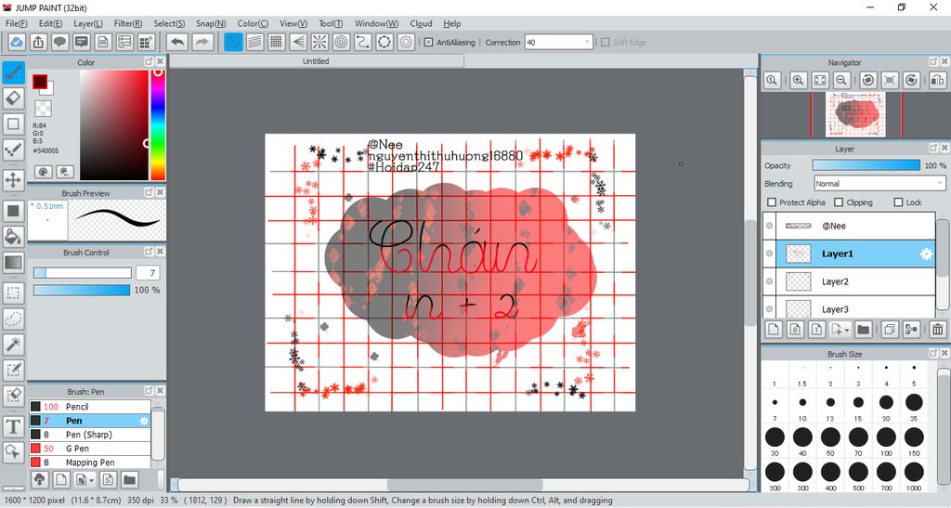Select the Eraser tool

pos(13,98)
